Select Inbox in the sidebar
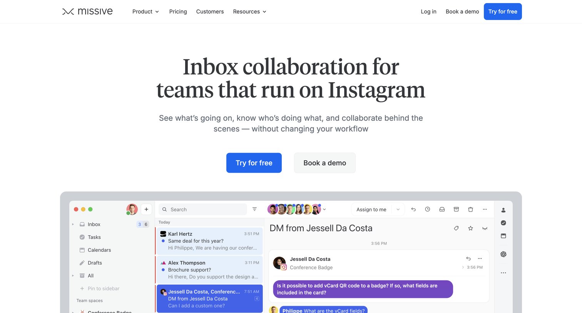The image size is (582, 313). 94,224
